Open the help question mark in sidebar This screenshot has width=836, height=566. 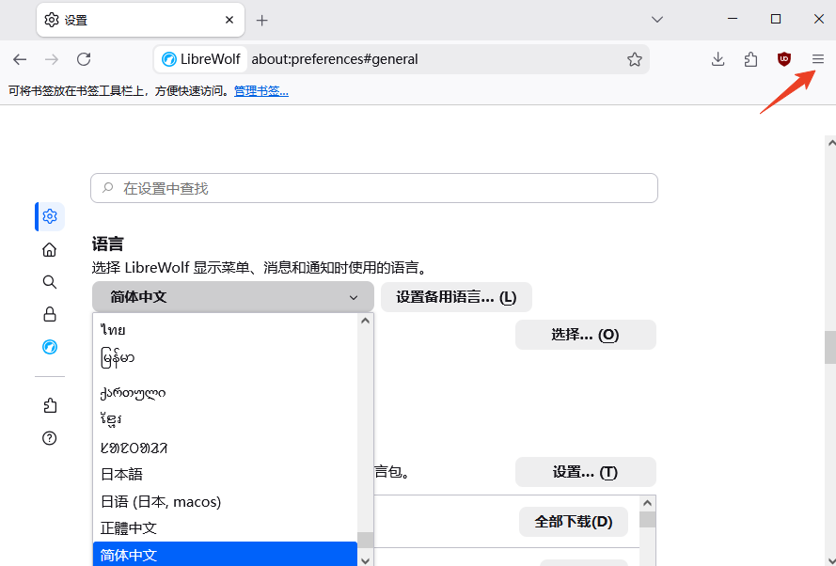[50, 438]
